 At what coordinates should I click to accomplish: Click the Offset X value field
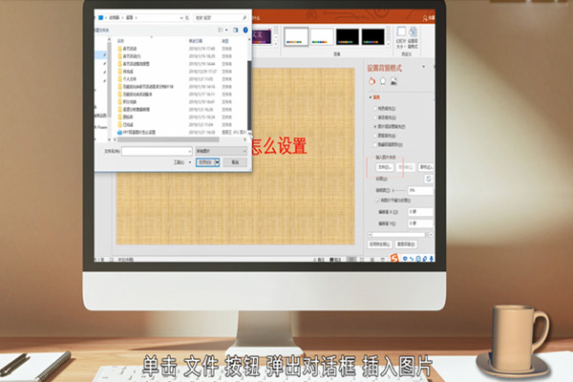coord(420,212)
